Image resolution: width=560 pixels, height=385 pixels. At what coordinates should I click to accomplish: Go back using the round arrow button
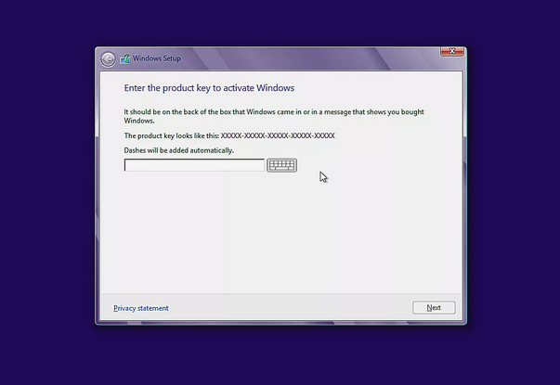[108, 59]
